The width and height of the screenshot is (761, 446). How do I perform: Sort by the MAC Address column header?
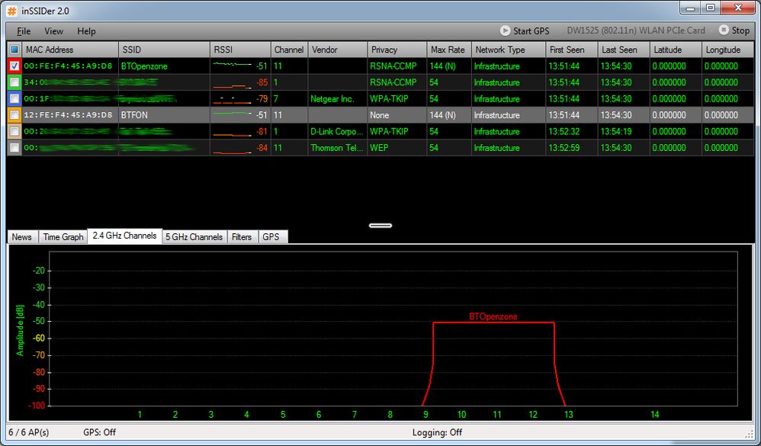pos(70,50)
